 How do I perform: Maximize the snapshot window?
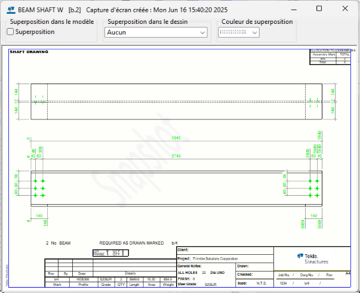click(x=319, y=9)
